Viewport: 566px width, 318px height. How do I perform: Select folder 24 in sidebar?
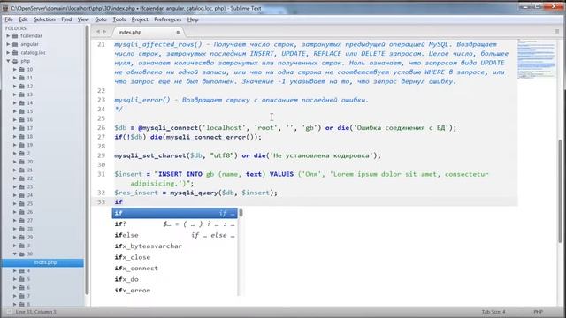point(29,195)
